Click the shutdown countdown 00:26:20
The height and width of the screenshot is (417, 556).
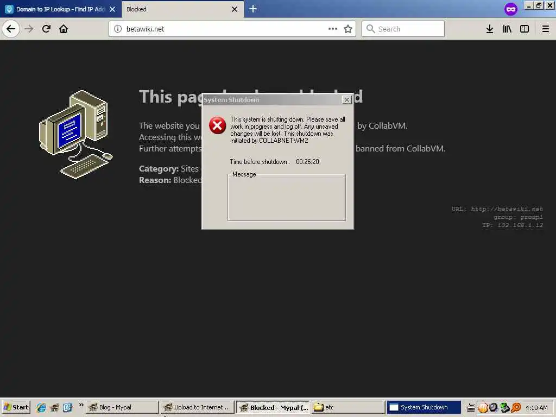coord(307,162)
